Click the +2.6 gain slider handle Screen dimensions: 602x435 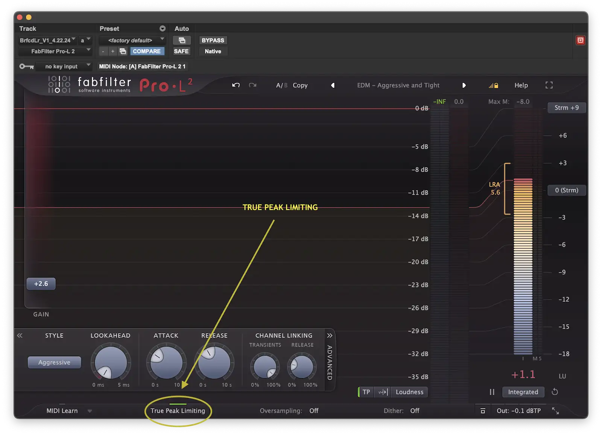41,284
